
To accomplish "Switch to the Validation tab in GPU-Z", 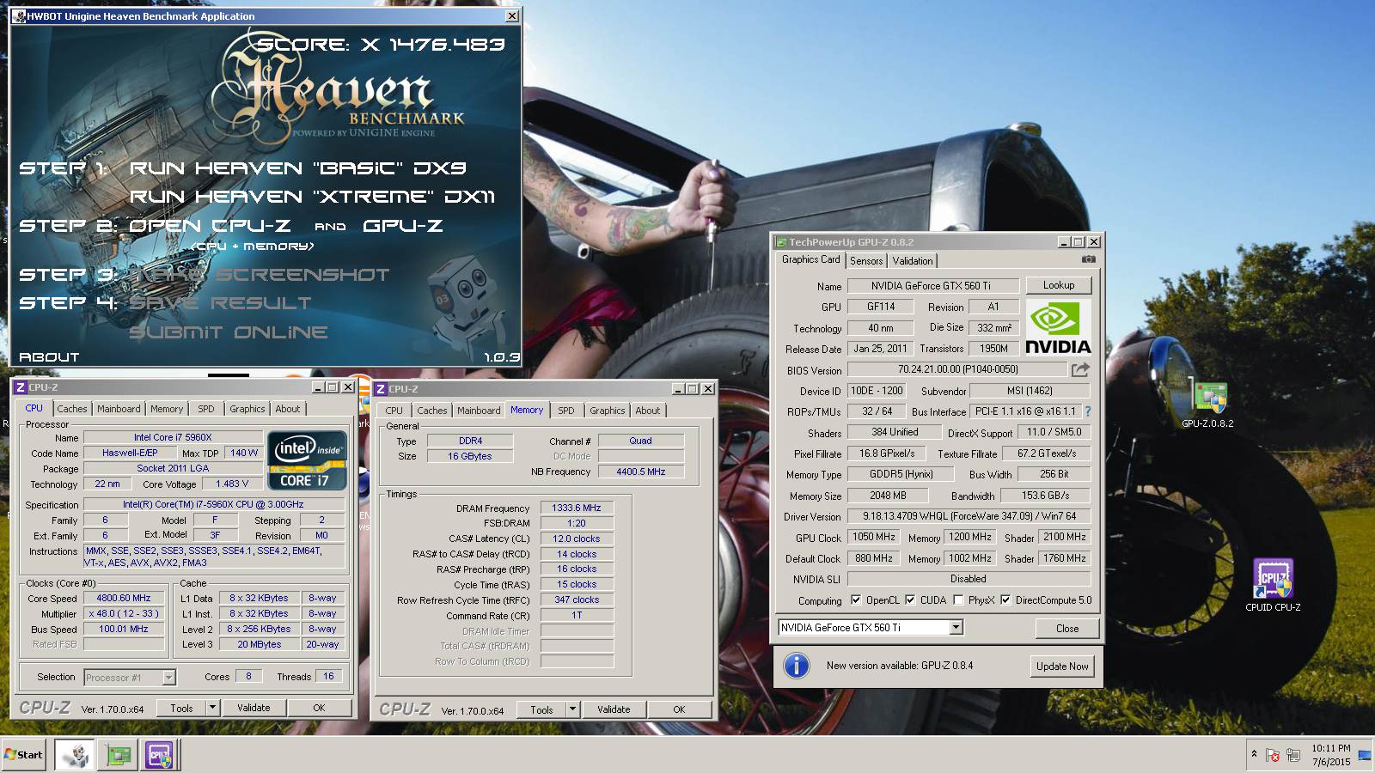I will [x=912, y=261].
